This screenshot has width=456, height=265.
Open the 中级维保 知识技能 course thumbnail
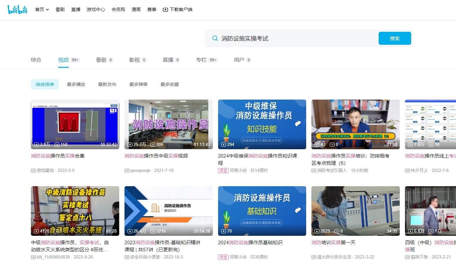pos(262,124)
